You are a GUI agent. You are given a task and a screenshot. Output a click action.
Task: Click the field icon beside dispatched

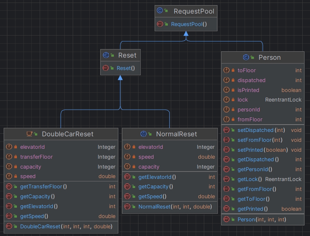click(x=226, y=80)
